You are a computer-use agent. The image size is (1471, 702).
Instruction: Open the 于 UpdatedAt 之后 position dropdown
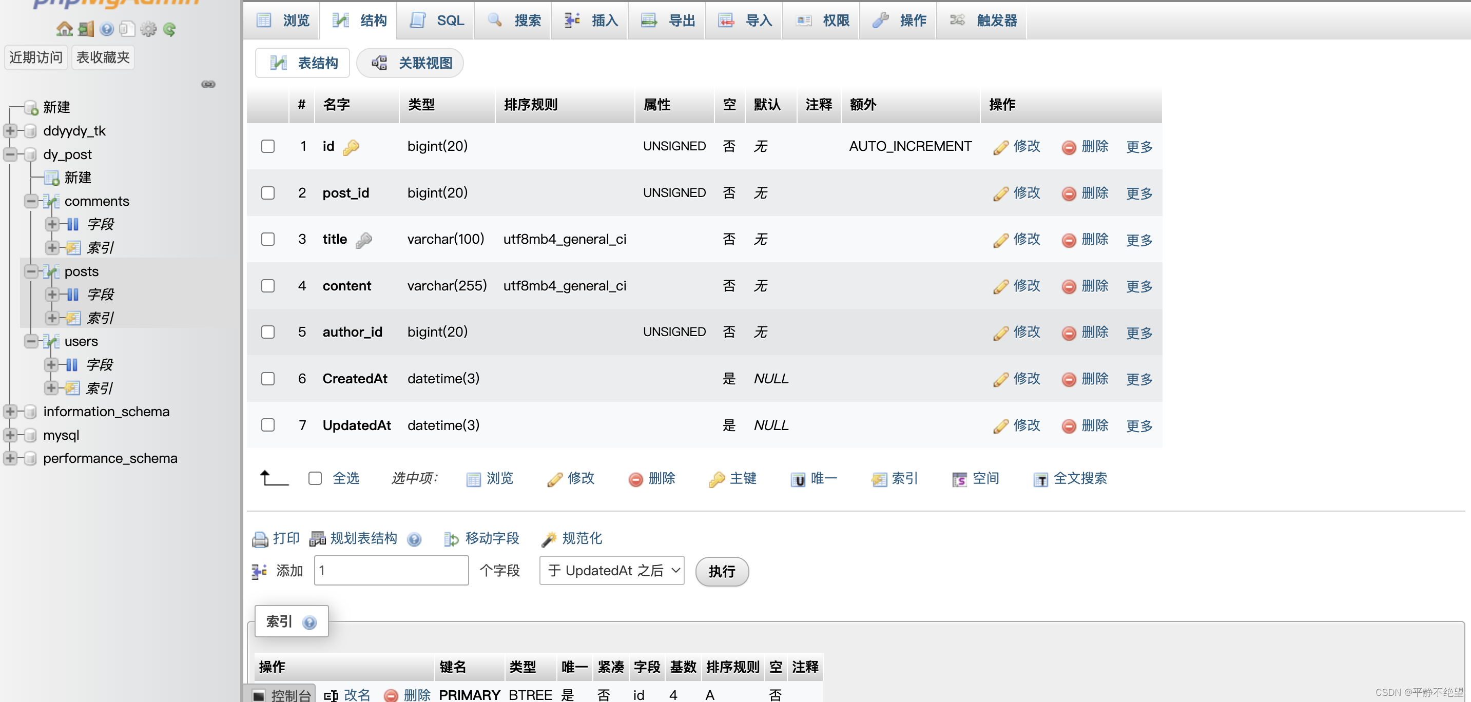(x=612, y=571)
